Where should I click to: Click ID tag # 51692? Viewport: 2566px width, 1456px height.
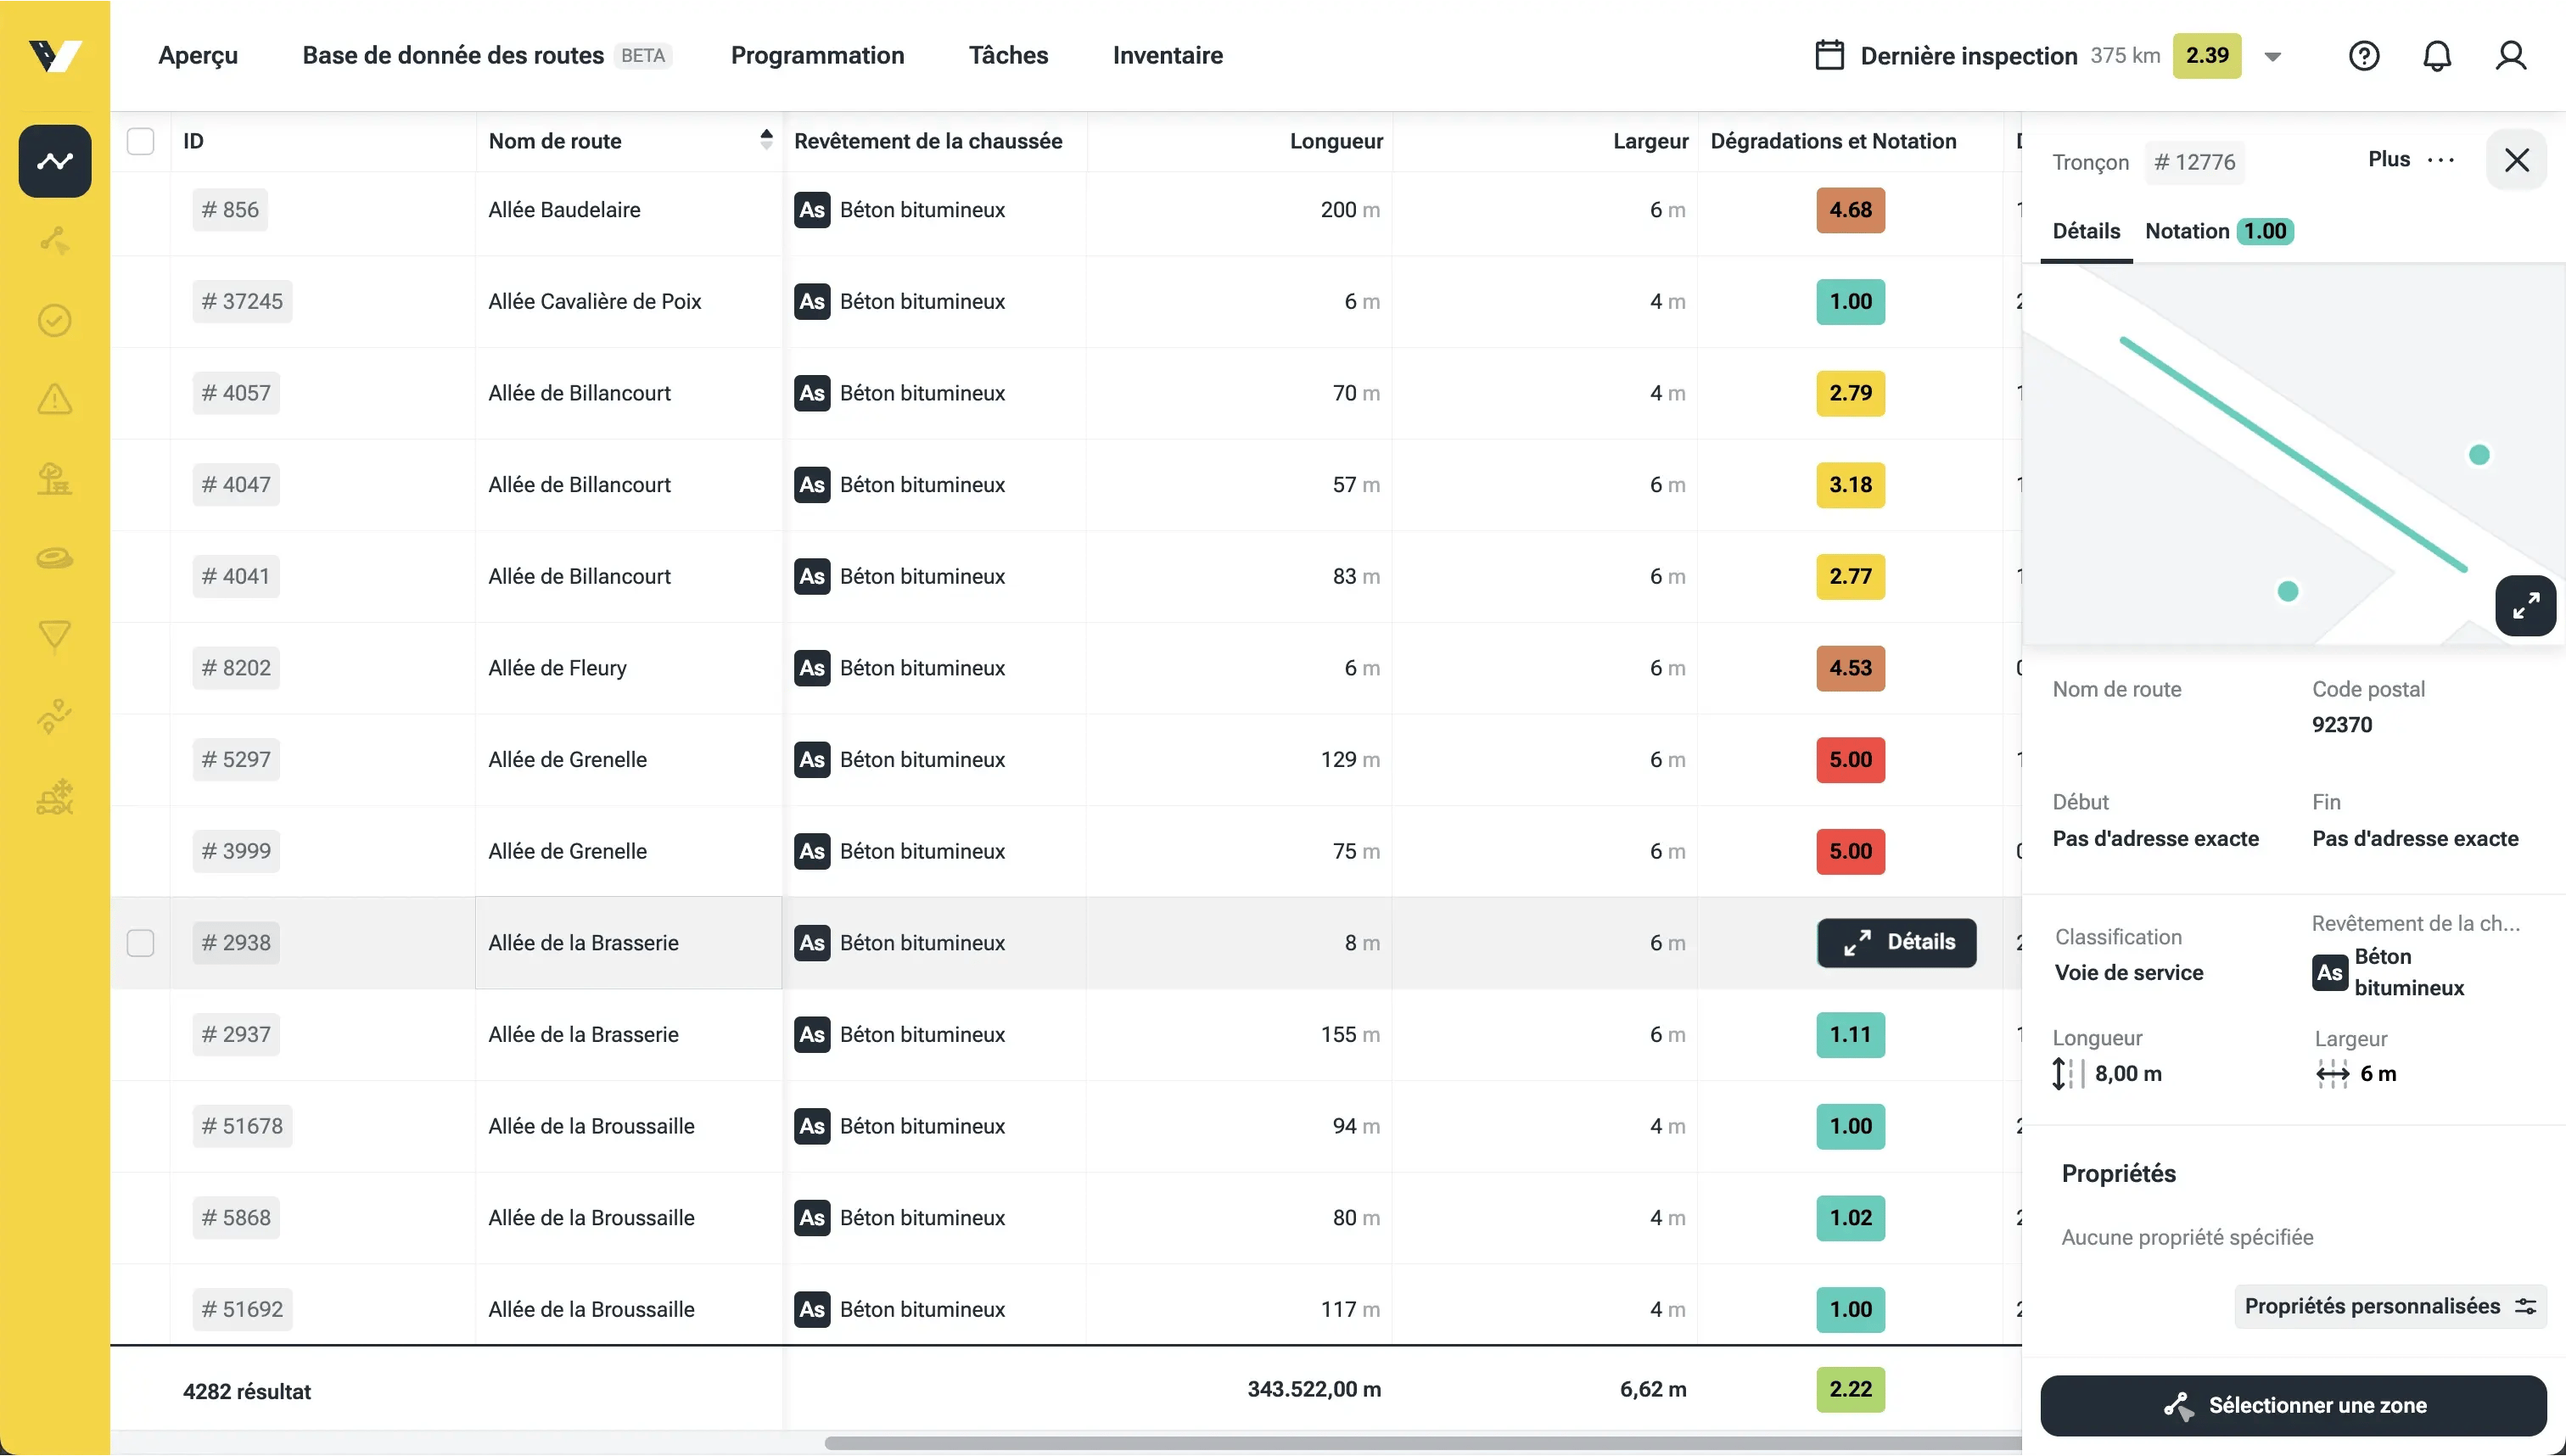coord(242,1310)
